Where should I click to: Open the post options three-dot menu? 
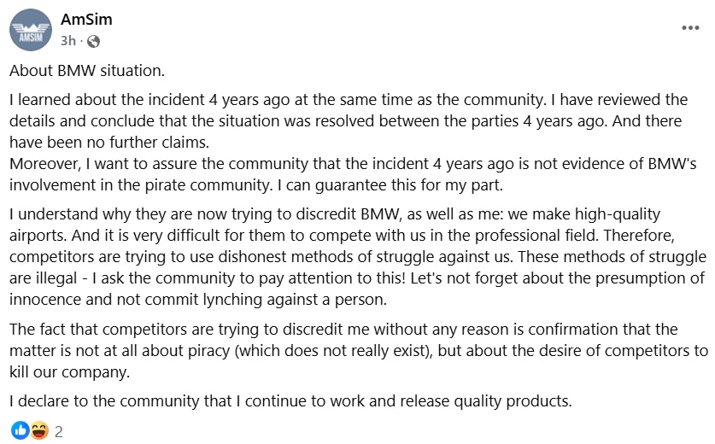pos(689,28)
